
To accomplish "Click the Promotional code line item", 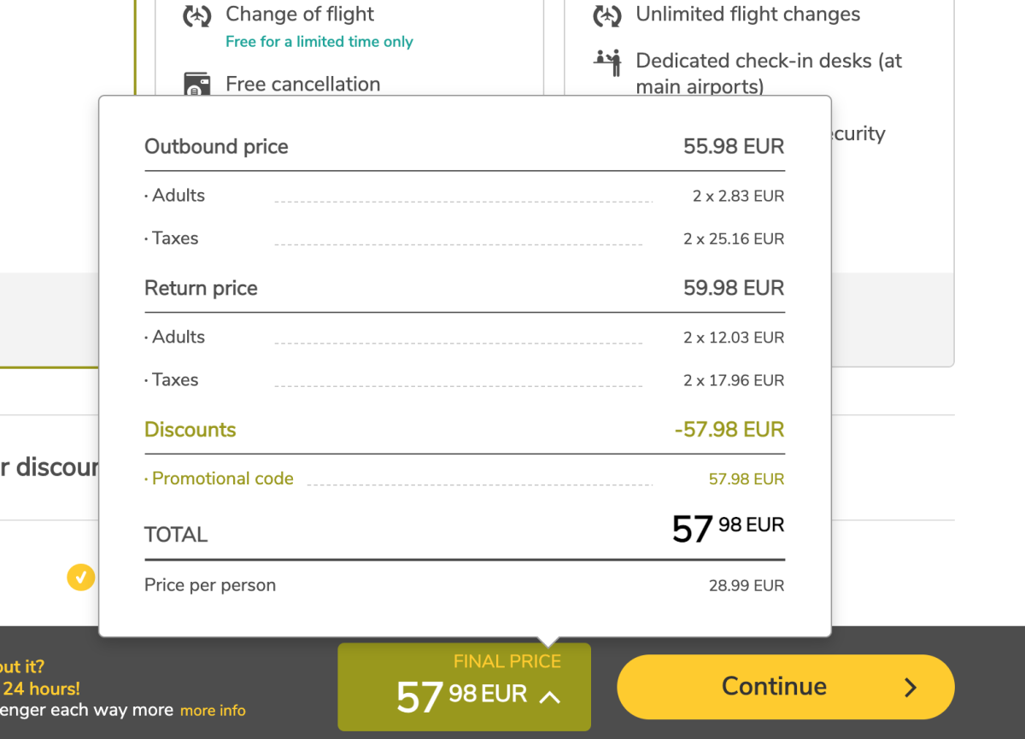I will (x=222, y=478).
